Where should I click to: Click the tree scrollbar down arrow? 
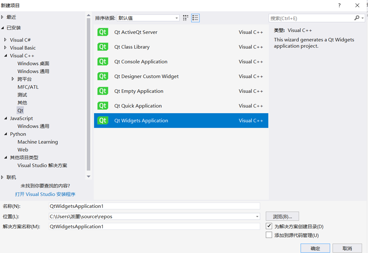click(x=88, y=176)
